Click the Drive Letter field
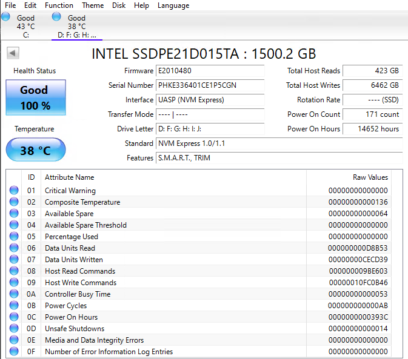 click(x=210, y=129)
